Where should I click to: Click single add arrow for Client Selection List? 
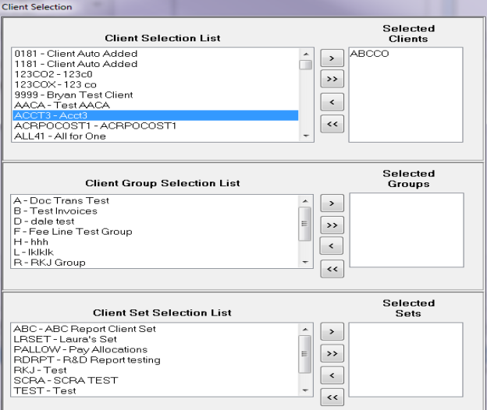tap(332, 58)
